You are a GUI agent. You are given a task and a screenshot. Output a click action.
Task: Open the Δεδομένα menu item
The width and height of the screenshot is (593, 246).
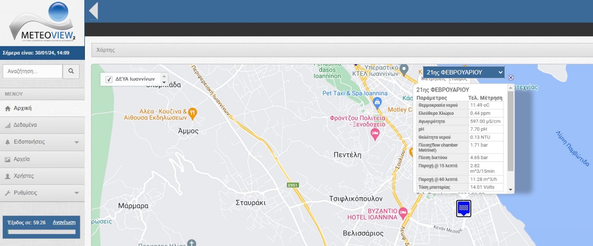[25, 125]
